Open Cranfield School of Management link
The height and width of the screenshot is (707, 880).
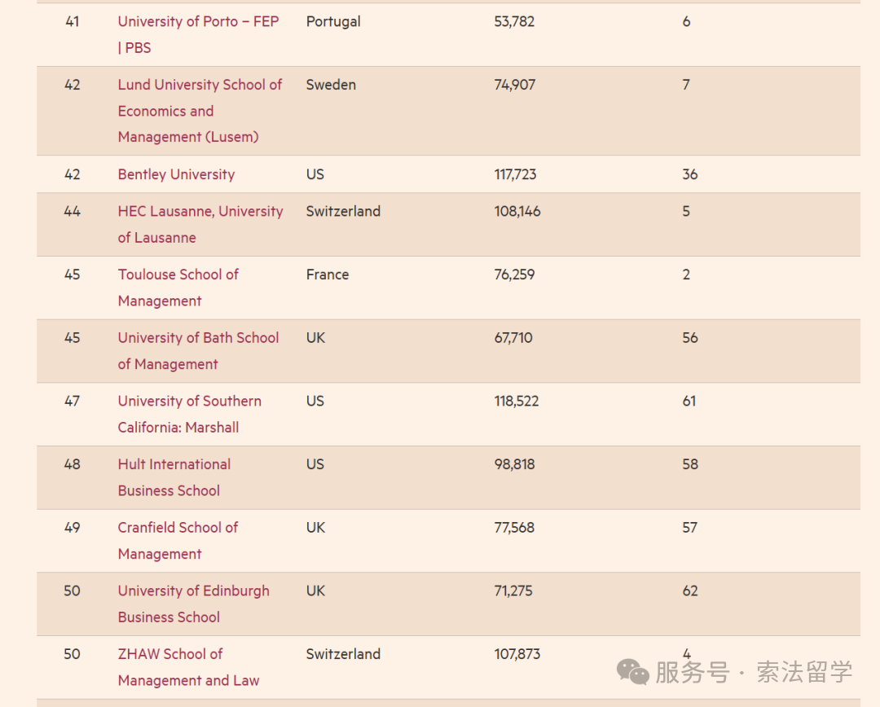[178, 541]
